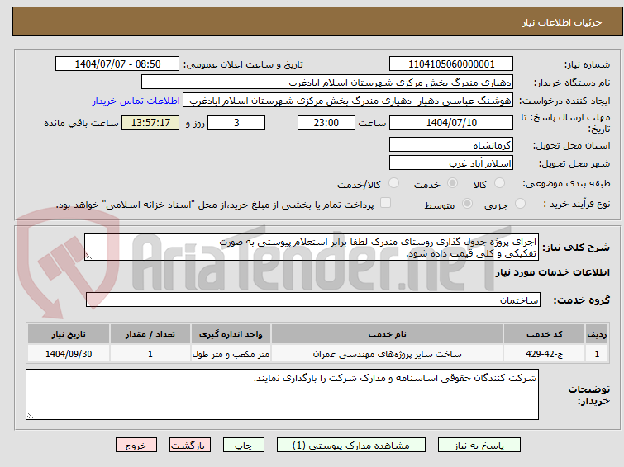Select the کالا/خدمت radio button
Image resolution: width=624 pixels, height=467 pixels.
[393, 183]
